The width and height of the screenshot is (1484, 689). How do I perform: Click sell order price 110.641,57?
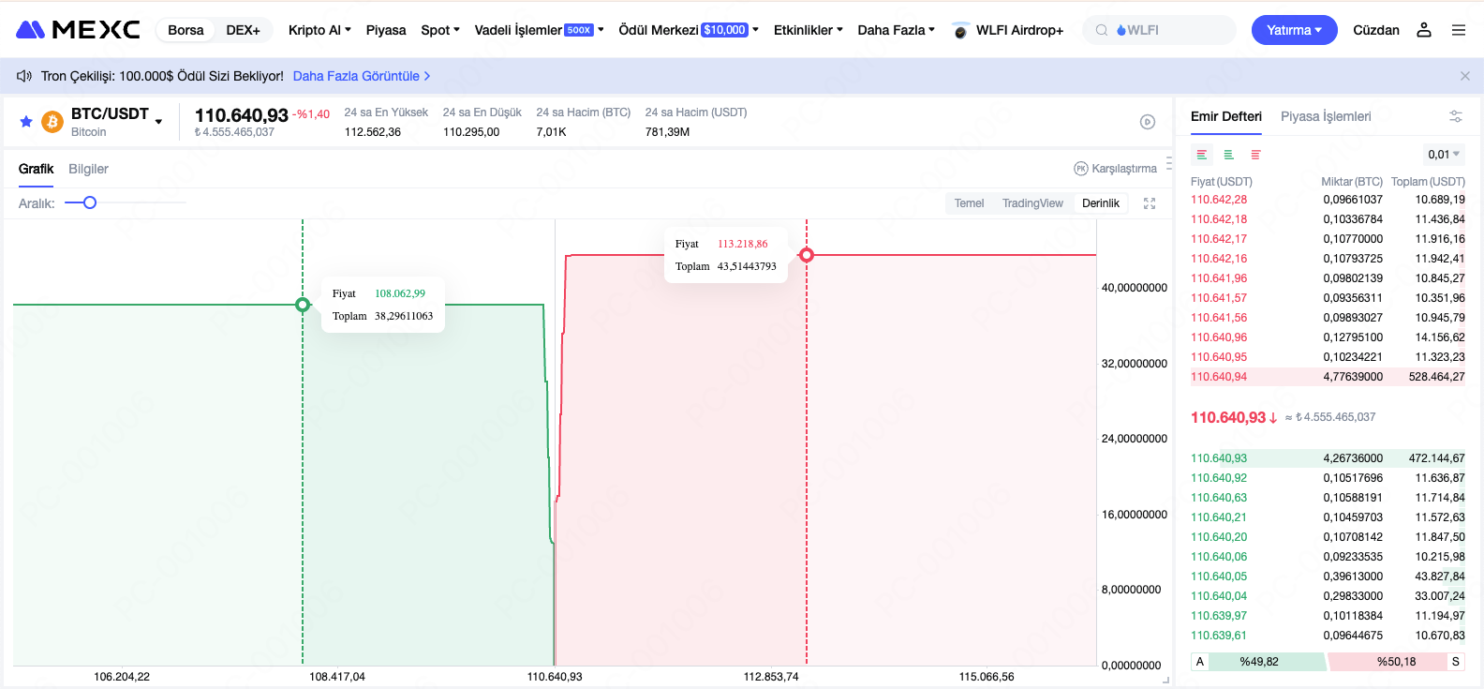pyautogui.click(x=1219, y=298)
